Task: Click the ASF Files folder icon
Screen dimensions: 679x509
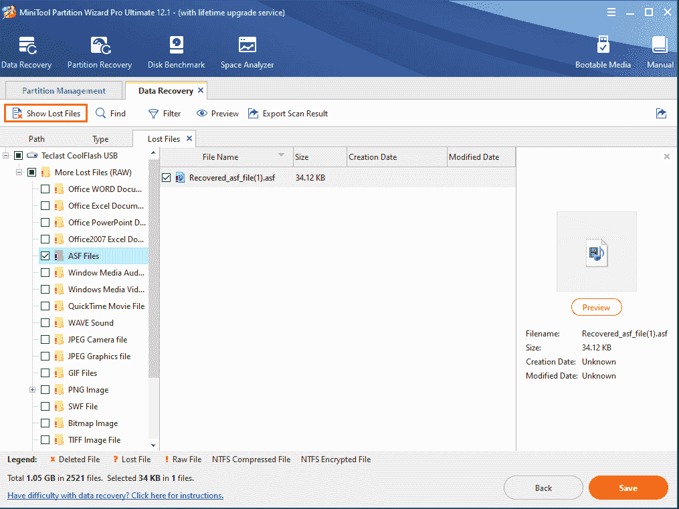Action: (x=59, y=256)
